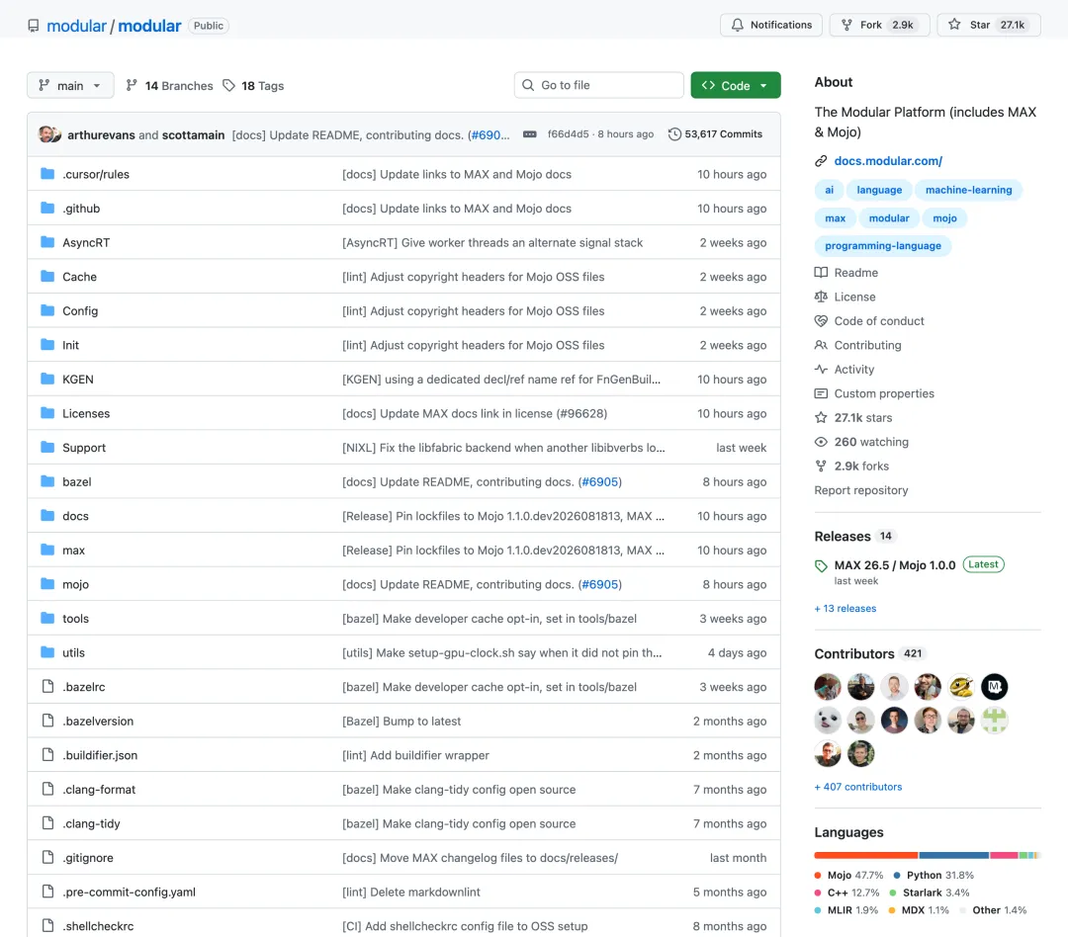Click the scottamain author name
Image resolution: width=1068 pixels, height=937 pixels.
pos(194,134)
